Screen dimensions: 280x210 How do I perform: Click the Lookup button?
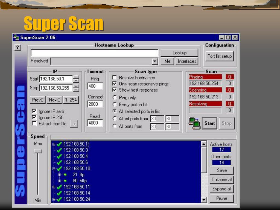179,53
